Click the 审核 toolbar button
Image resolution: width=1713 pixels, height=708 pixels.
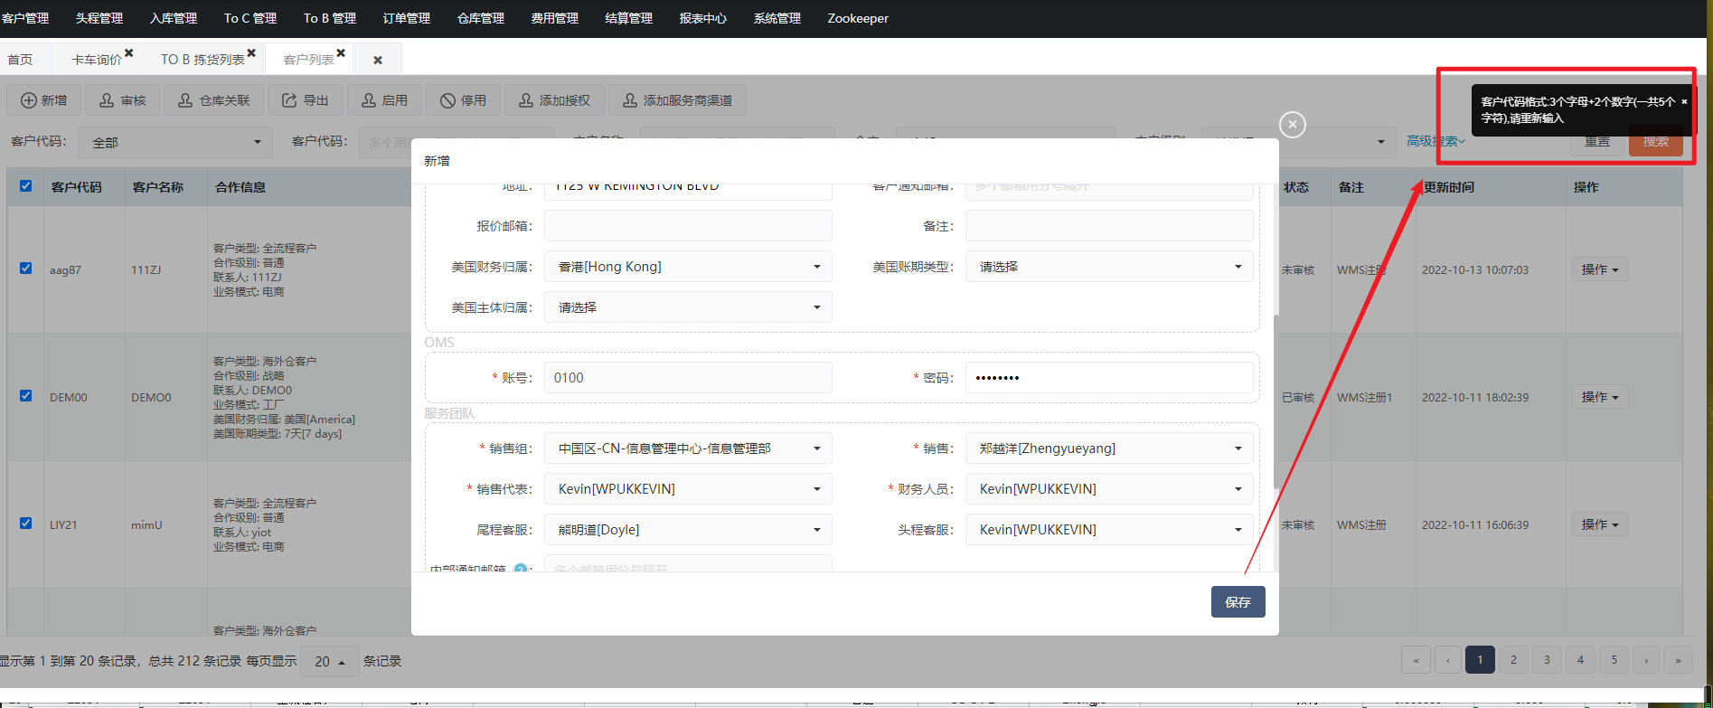click(122, 100)
